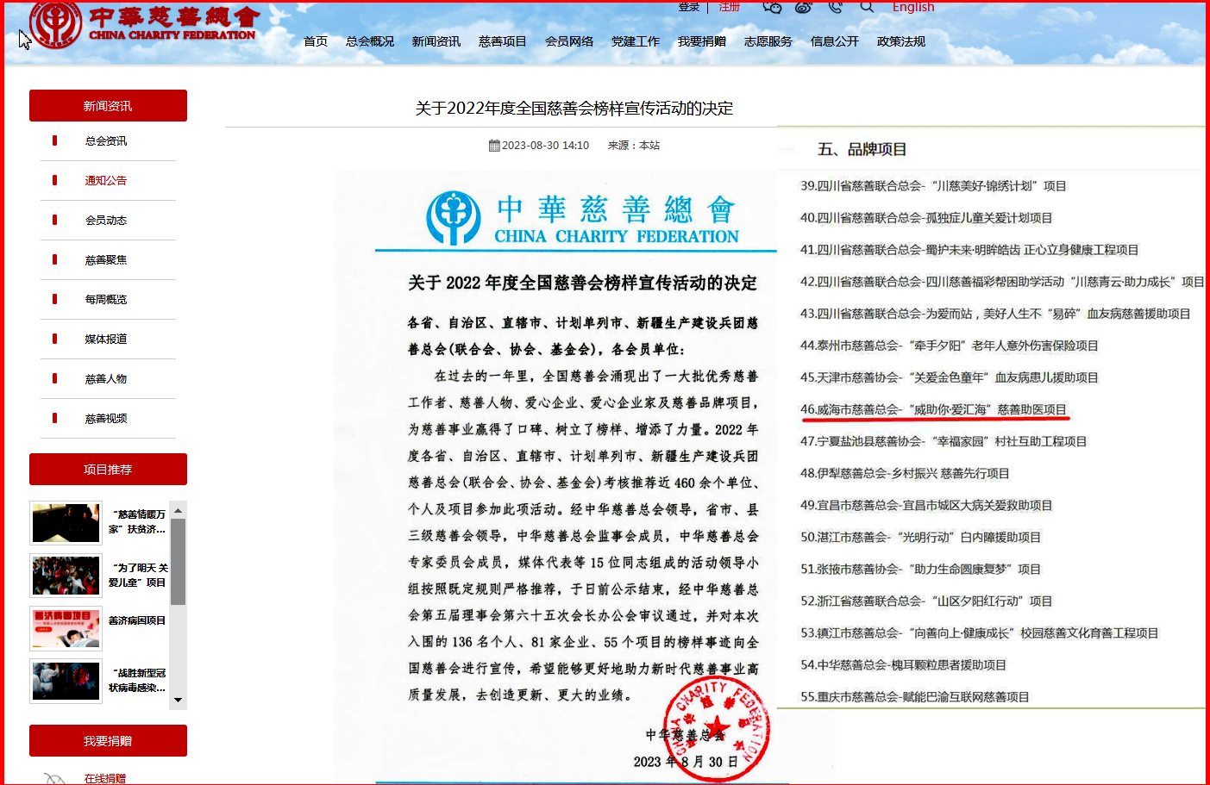Click item 55 重庆市 赋能巴渝互联网慈善
This screenshot has width=1210, height=785.
pyautogui.click(x=914, y=696)
